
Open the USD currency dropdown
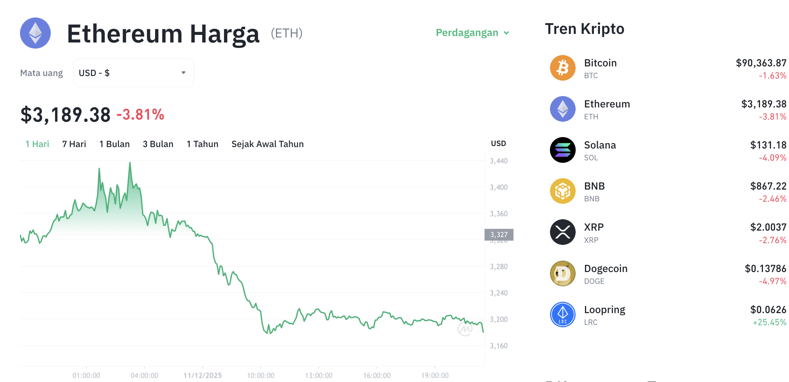tap(133, 72)
